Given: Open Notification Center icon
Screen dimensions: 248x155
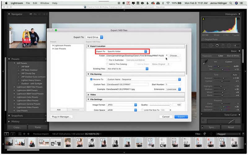Looking at the screenshot, I should [x=241, y=3].
